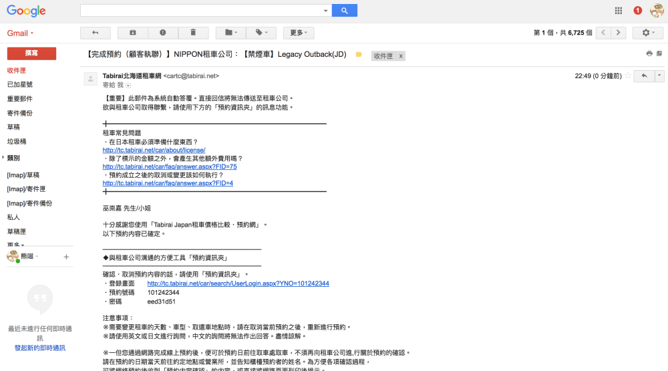Toggle the yellow importance marker
This screenshot has height=371, width=668.
tap(359, 55)
